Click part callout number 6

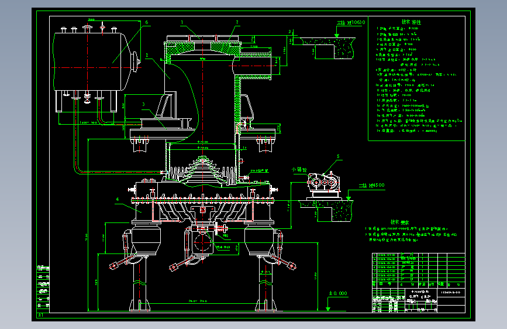[146, 22]
